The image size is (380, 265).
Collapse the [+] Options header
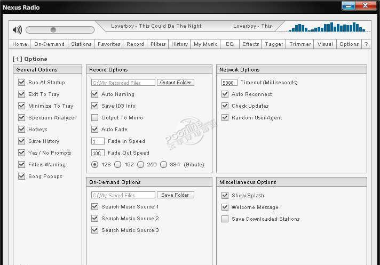pos(30,59)
